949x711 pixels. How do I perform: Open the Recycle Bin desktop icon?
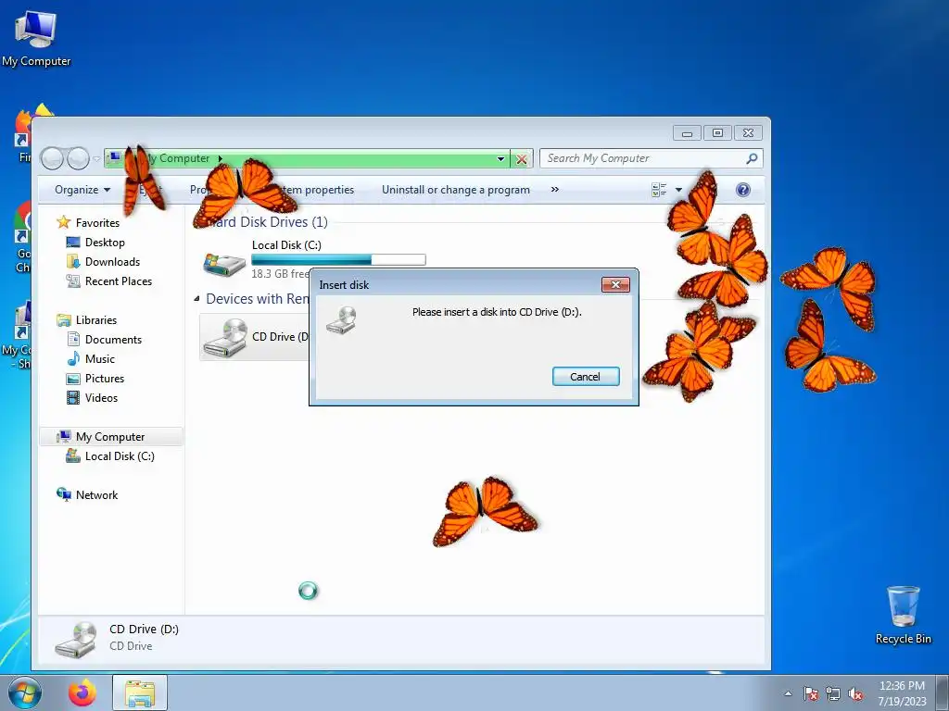coord(903,615)
